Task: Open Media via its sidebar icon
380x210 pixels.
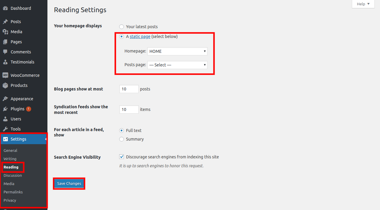Action: coord(5,32)
